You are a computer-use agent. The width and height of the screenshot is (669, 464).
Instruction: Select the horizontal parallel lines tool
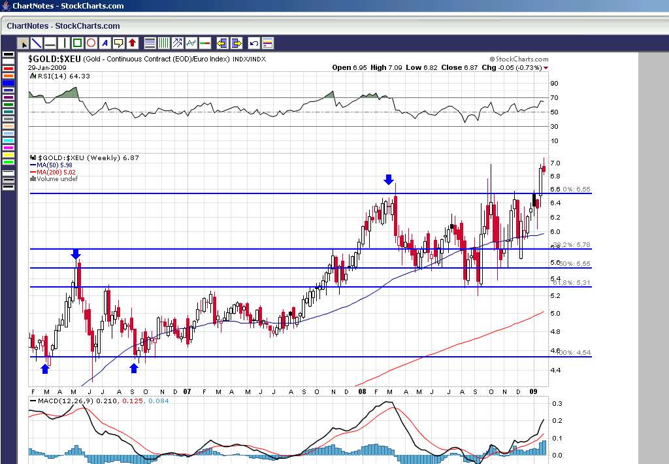pos(150,43)
